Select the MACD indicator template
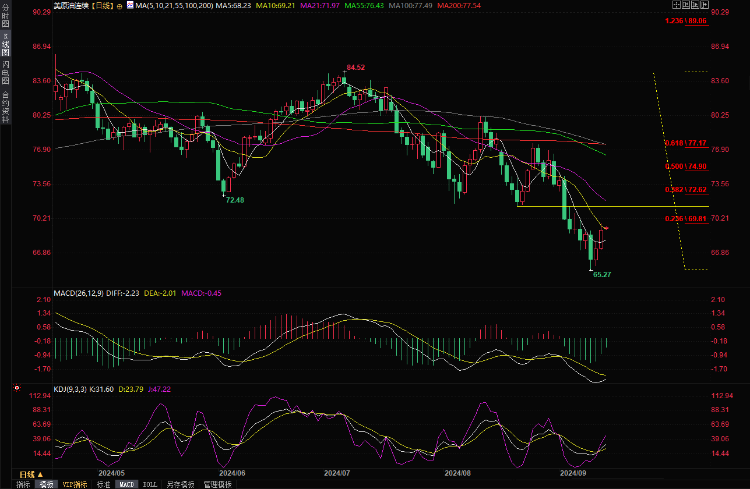This screenshot has width=750, height=489. pos(127,484)
